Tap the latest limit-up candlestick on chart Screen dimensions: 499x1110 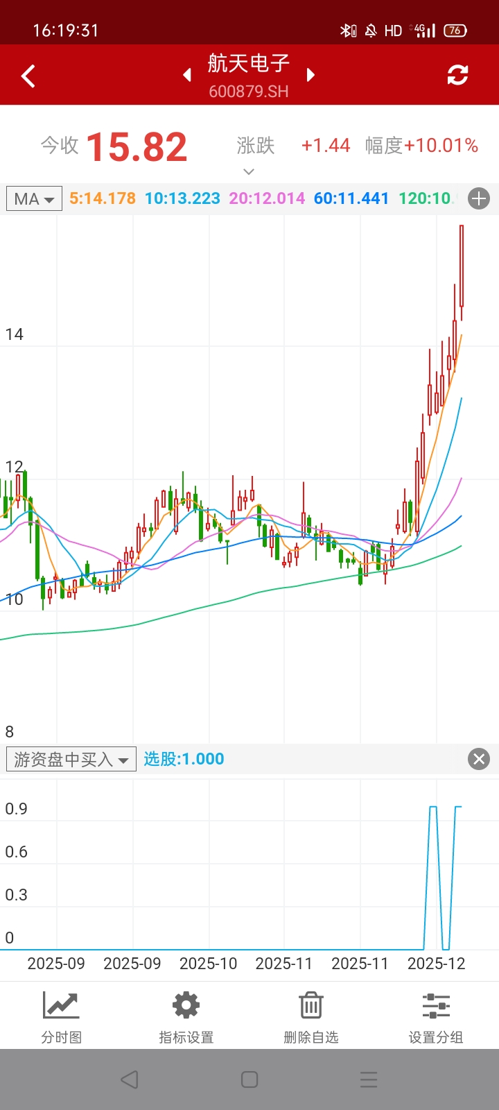coord(462,267)
